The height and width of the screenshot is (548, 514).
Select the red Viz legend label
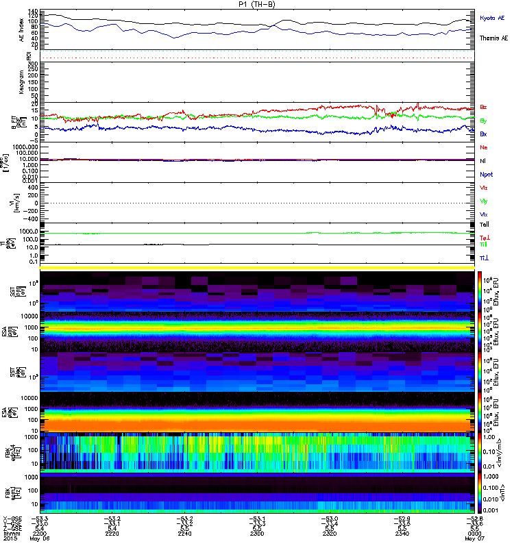[x=484, y=188]
